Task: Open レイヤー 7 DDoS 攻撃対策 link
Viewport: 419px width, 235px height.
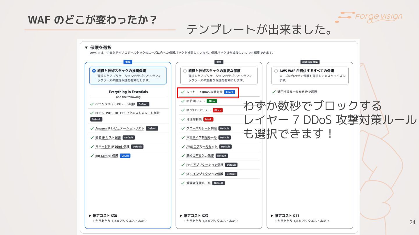Action: 204,92
